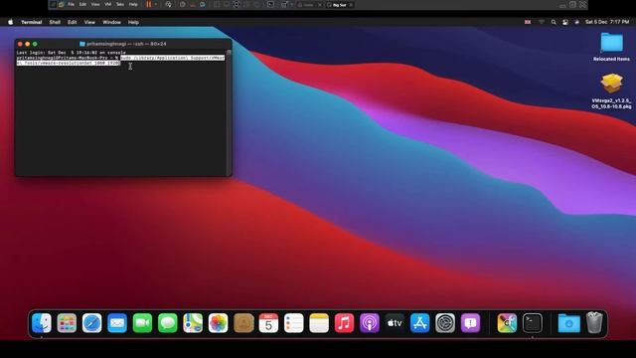Screen dimensions: 636x358
Task: Open Launchpad from the dock
Action: (x=67, y=323)
